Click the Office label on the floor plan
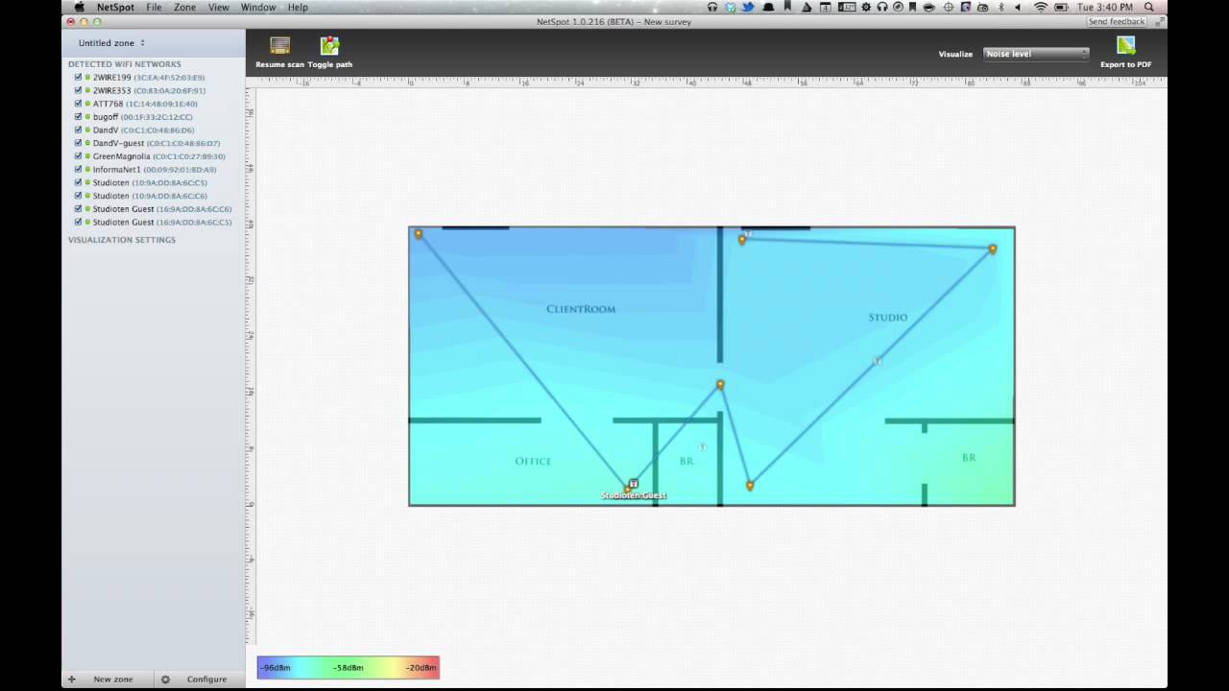 pos(533,461)
